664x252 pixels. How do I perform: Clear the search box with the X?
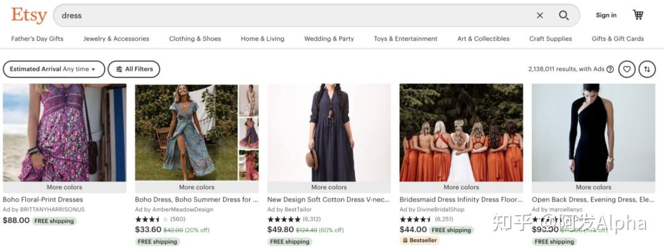click(540, 15)
